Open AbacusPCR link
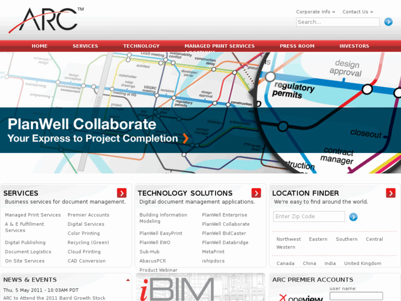Image resolution: width=401 pixels, height=301 pixels. coord(152,261)
